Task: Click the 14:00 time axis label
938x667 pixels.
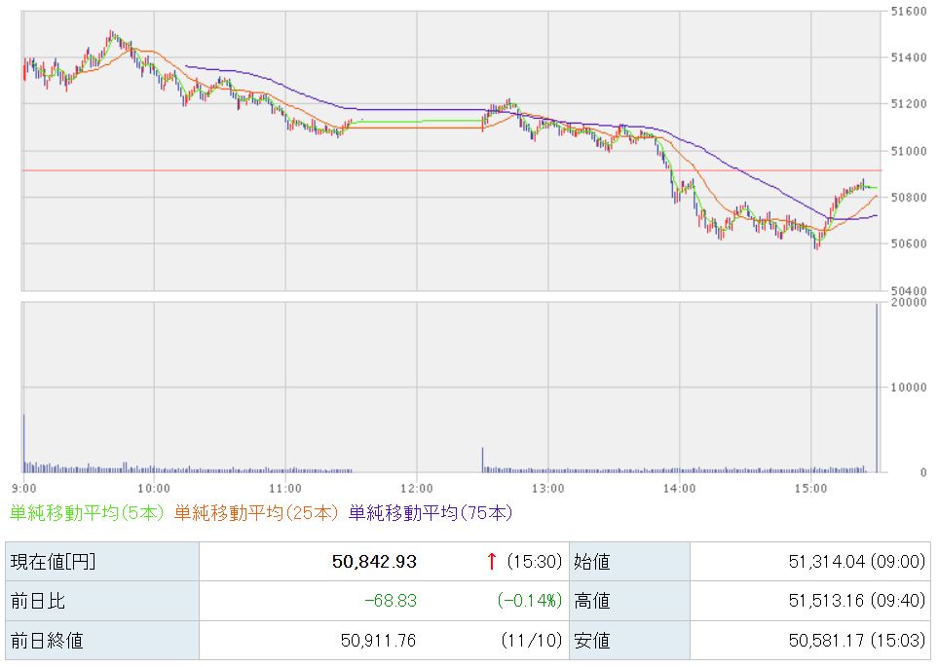Action: (679, 486)
